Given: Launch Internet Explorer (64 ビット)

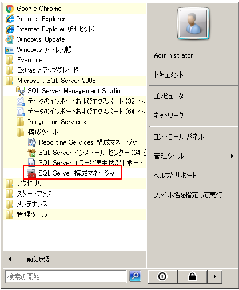Looking at the screenshot, I should click(74, 29).
